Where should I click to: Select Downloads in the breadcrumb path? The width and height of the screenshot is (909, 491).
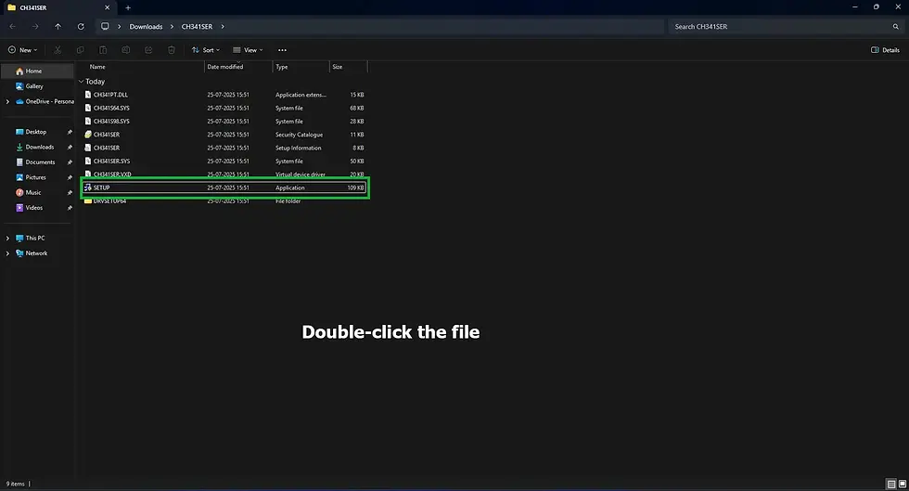pyautogui.click(x=146, y=26)
